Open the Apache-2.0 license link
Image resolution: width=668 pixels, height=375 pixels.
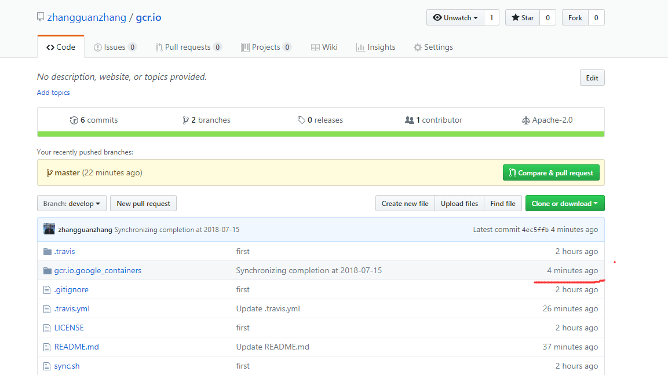click(547, 120)
